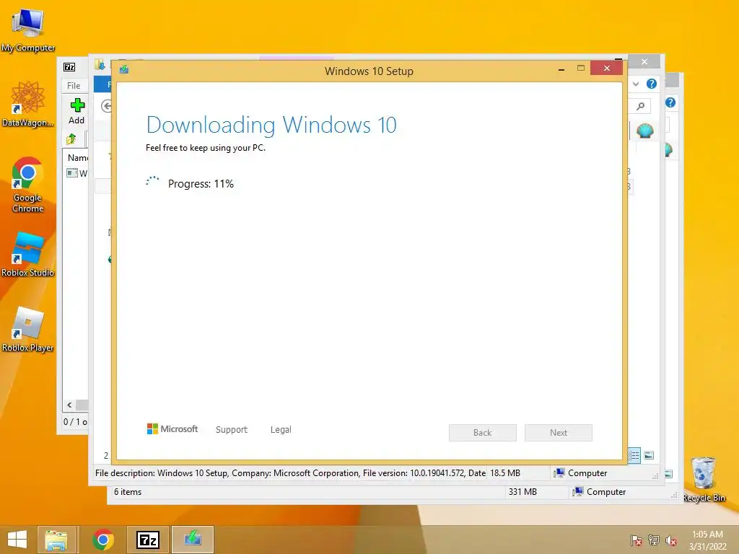Switch Explorer to details view icon
Image resolution: width=739 pixels, height=554 pixels.
click(x=634, y=455)
